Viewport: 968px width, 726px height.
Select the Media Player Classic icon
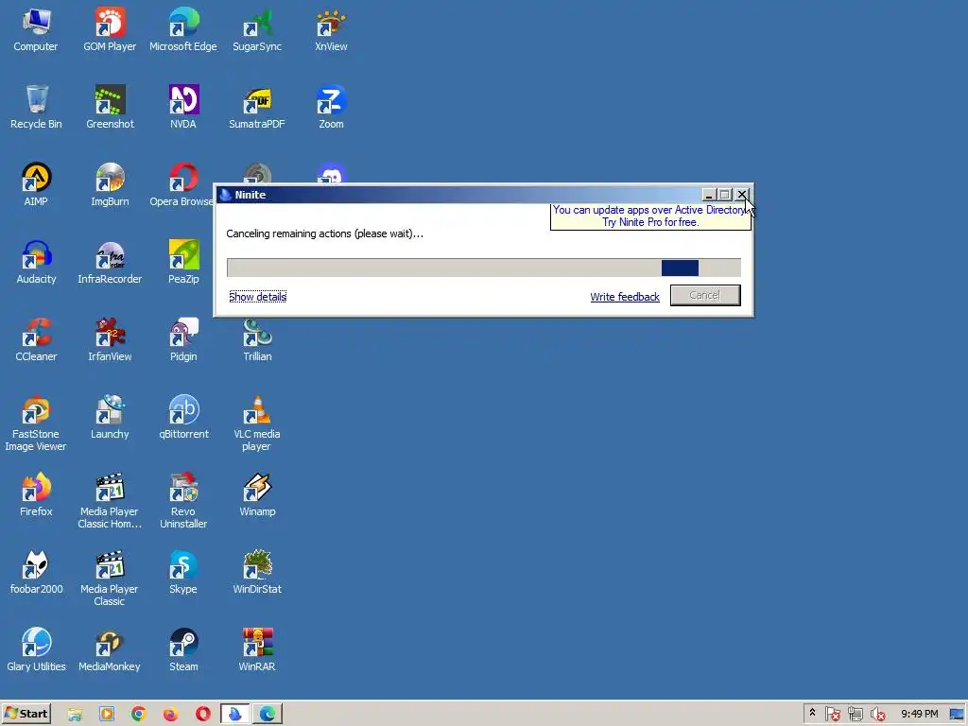[x=110, y=579]
